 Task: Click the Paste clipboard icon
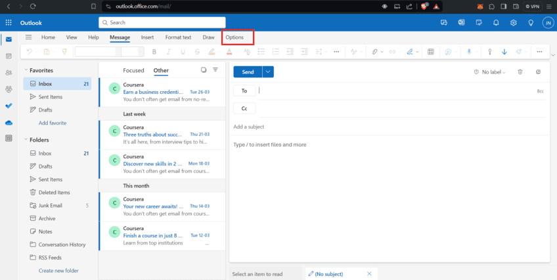click(47, 52)
